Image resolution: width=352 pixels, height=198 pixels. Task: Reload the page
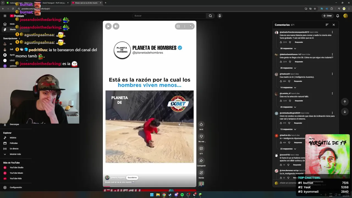[x=13, y=9]
